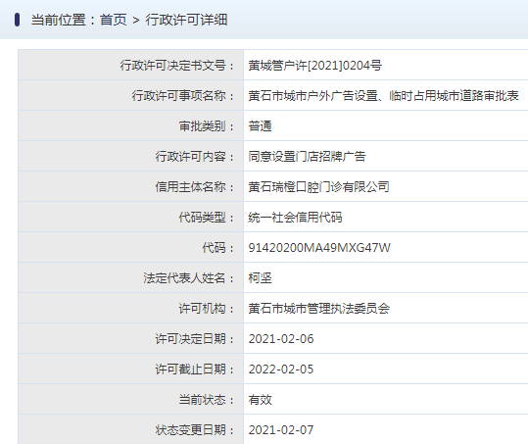Click the 当前位置 breadcrumb label
This screenshot has width=528, height=444.
[x=58, y=20]
